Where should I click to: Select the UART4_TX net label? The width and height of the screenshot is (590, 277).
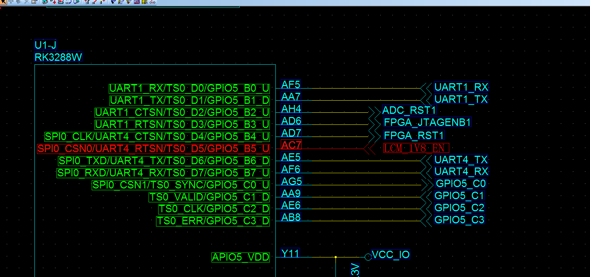click(461, 160)
